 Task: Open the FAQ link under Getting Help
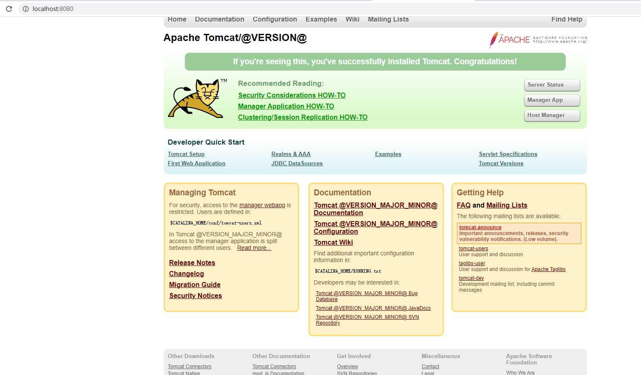[x=464, y=205]
